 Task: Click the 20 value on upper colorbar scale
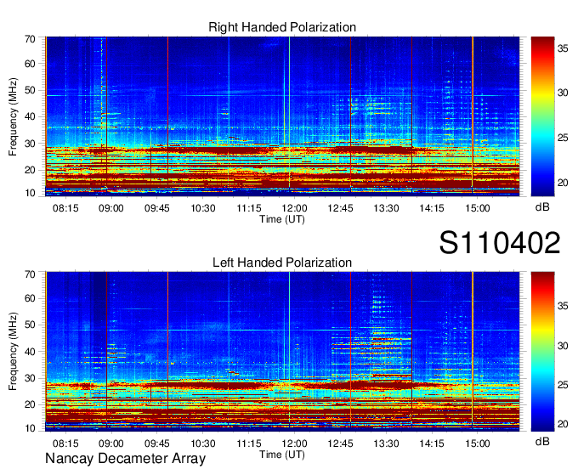pyautogui.click(x=563, y=183)
